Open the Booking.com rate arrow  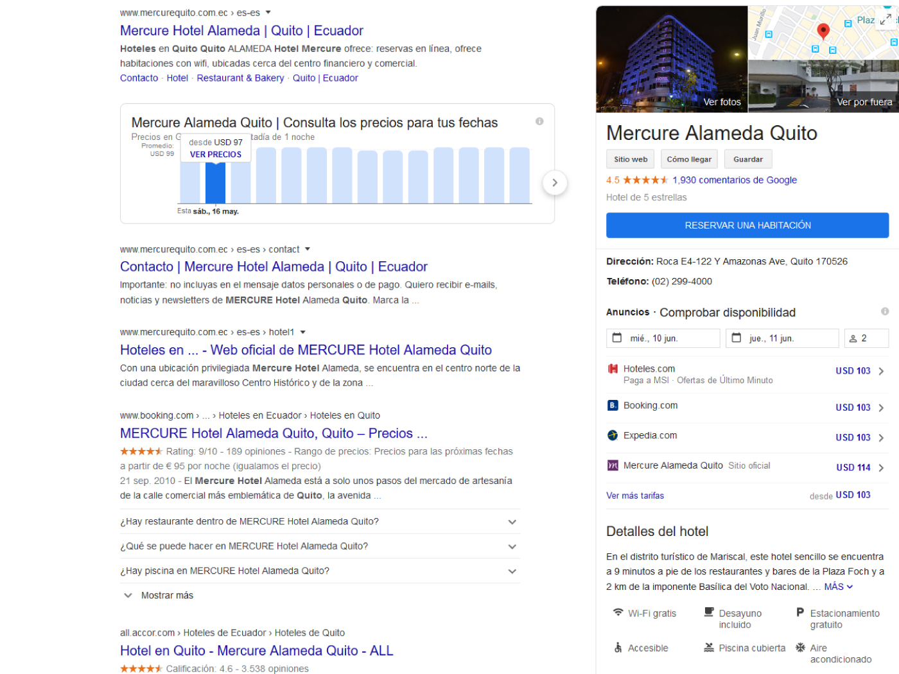881,408
